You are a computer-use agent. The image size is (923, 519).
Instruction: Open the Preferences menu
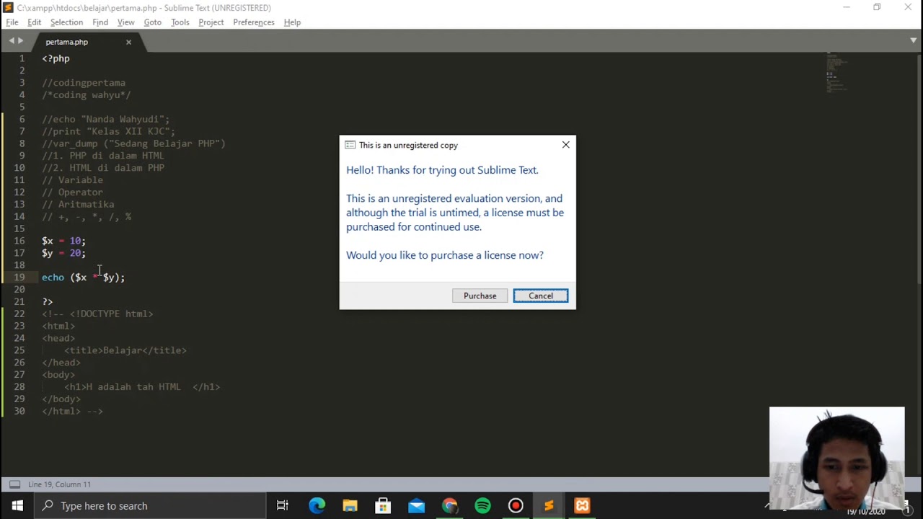254,22
